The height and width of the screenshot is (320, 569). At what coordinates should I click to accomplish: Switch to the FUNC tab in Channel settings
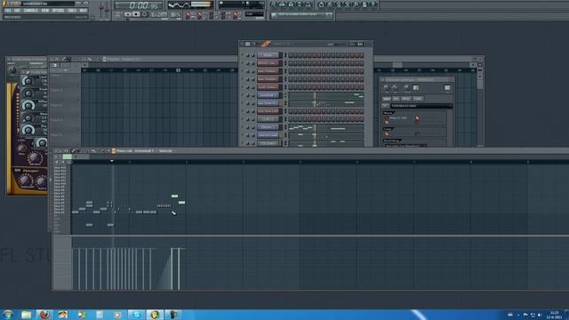click(x=418, y=99)
